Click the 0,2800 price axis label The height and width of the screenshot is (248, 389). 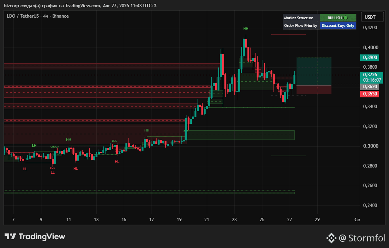tap(370, 166)
